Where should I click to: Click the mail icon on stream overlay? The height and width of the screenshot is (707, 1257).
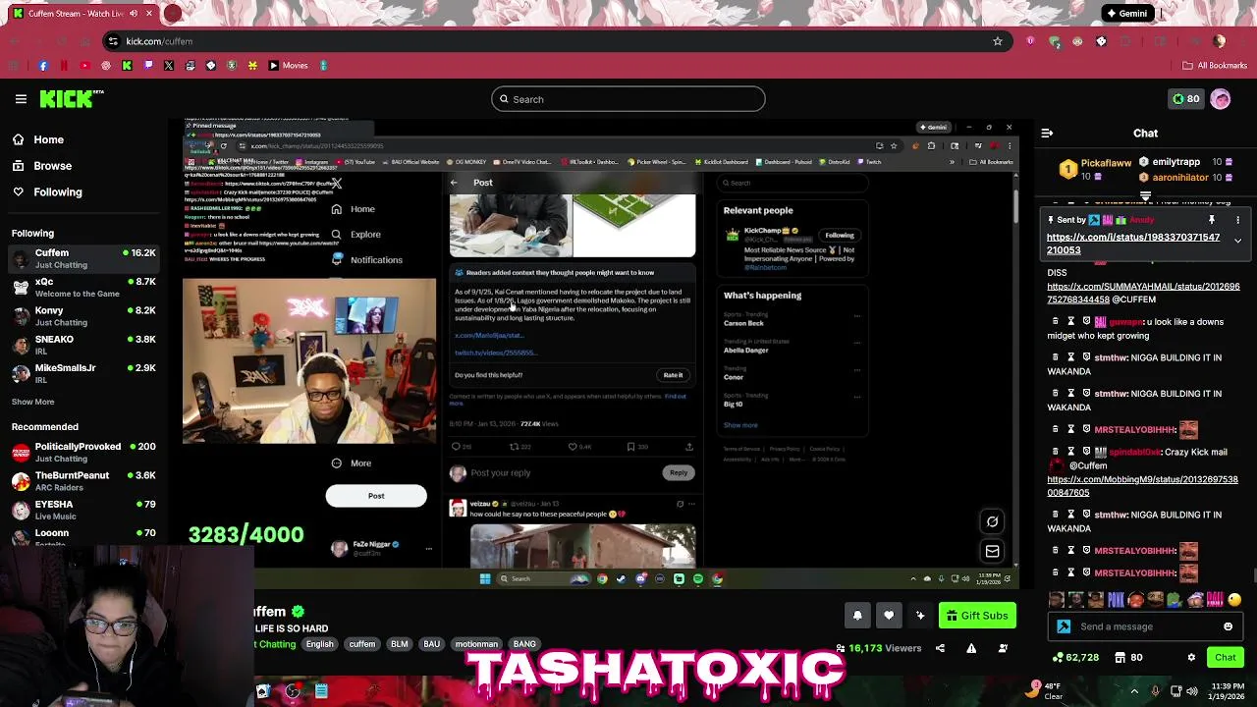(992, 551)
